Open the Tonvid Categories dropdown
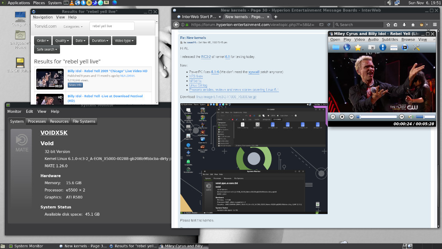442x249 pixels. [73, 26]
